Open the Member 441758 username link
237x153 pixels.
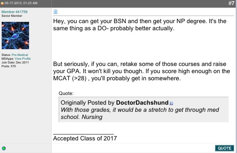click(x=14, y=12)
